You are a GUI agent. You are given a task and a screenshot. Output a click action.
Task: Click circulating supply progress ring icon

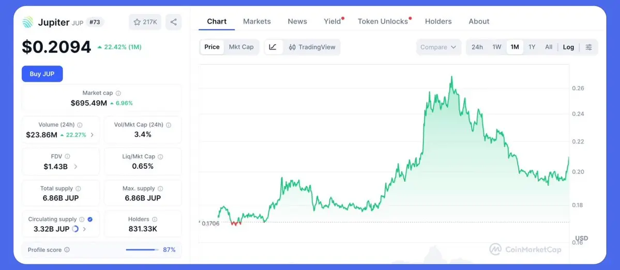(75, 229)
